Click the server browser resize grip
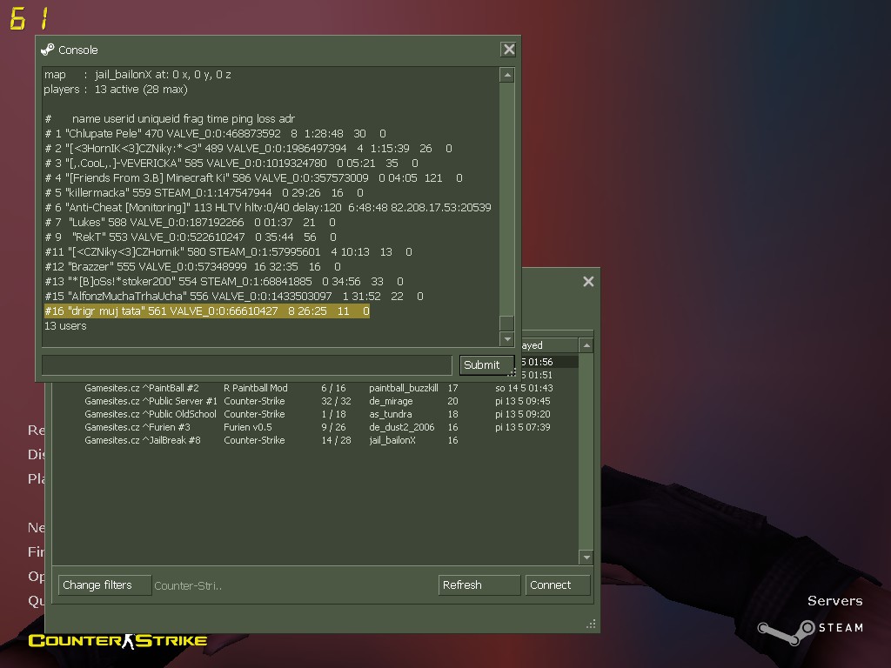 tap(592, 625)
